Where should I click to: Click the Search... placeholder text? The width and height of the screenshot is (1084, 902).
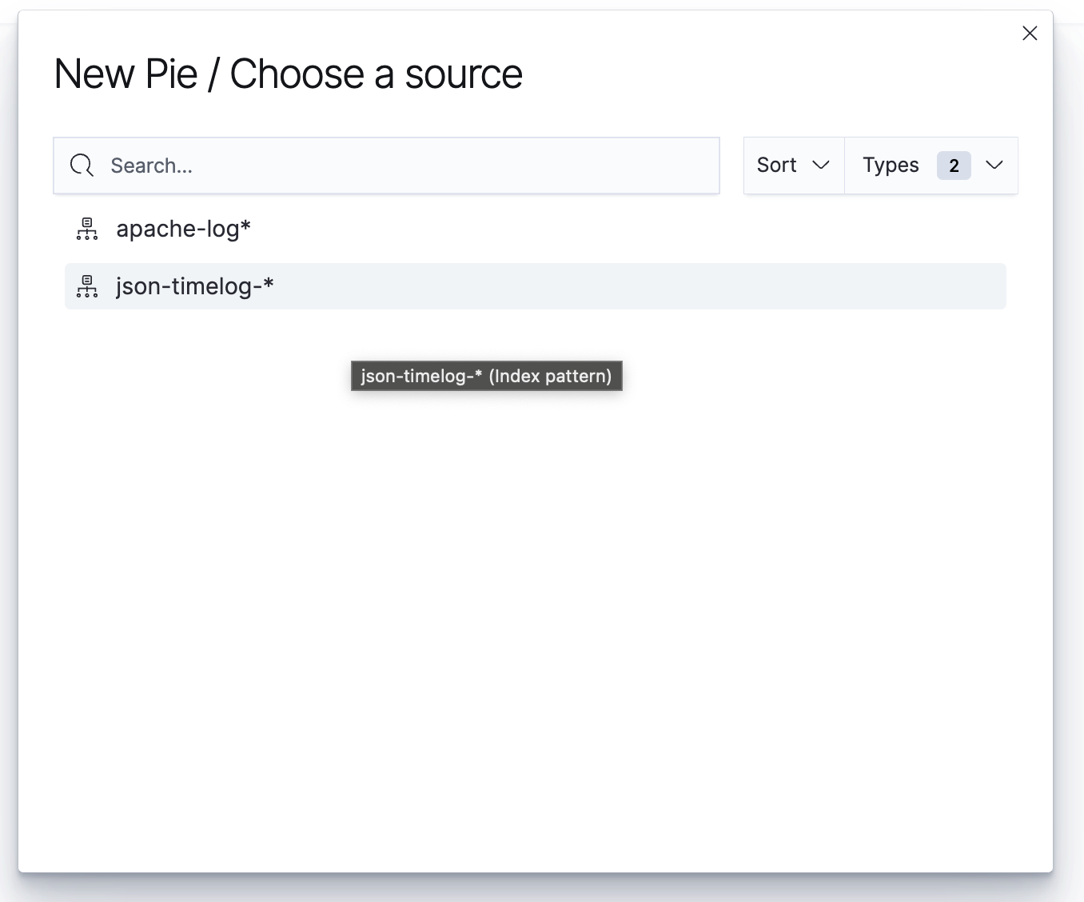(151, 166)
